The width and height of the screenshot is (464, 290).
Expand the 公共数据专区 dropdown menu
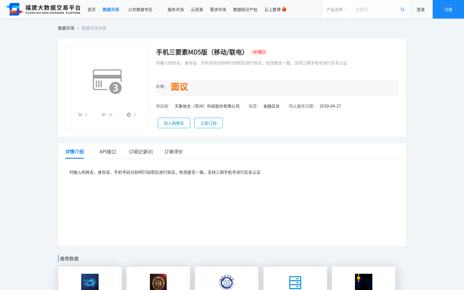point(143,10)
